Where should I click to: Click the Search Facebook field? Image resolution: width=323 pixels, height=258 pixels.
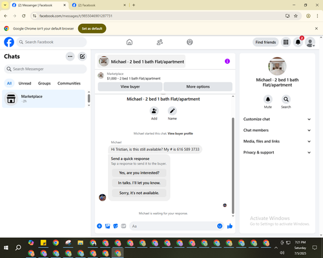tap(52, 42)
